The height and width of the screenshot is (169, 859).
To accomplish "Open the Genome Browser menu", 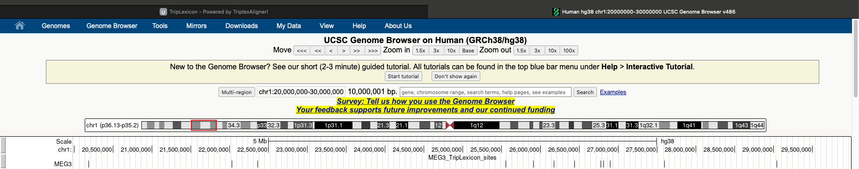I will click(112, 26).
